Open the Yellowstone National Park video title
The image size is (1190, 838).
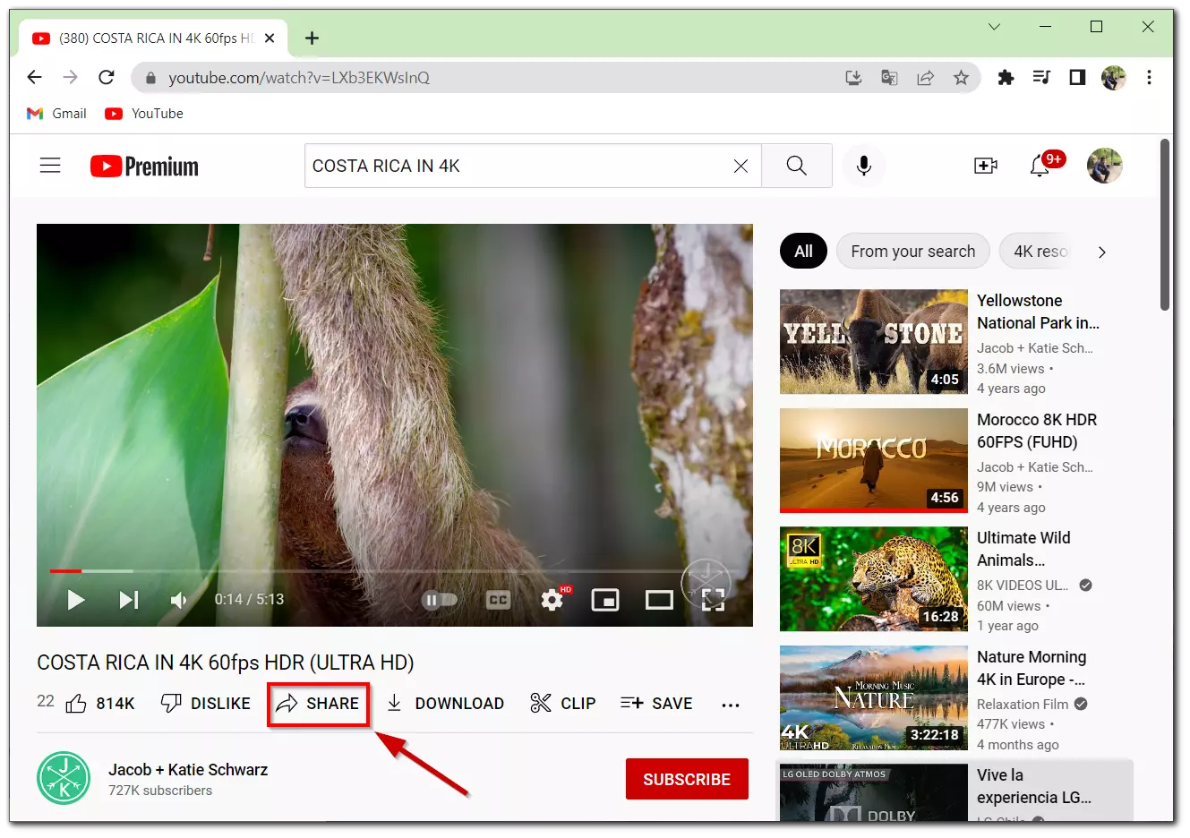coord(1038,312)
